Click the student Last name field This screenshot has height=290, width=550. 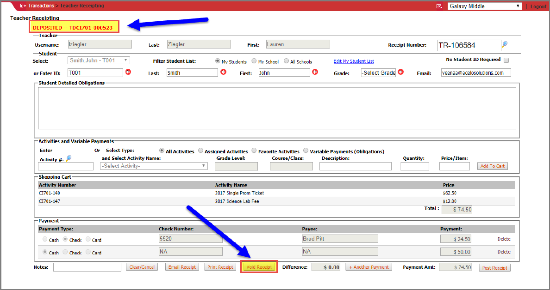coord(192,73)
